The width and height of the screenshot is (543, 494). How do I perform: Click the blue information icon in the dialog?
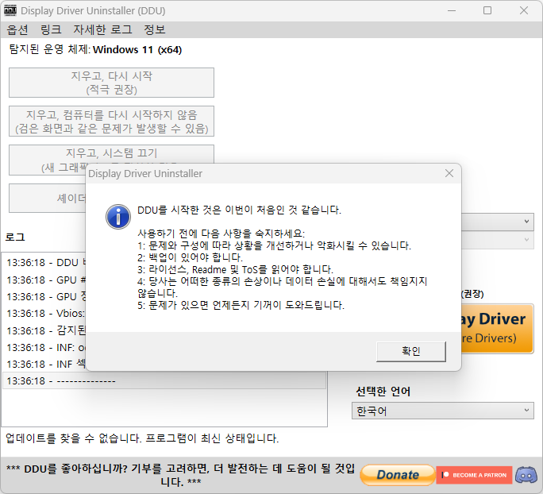coord(118,217)
